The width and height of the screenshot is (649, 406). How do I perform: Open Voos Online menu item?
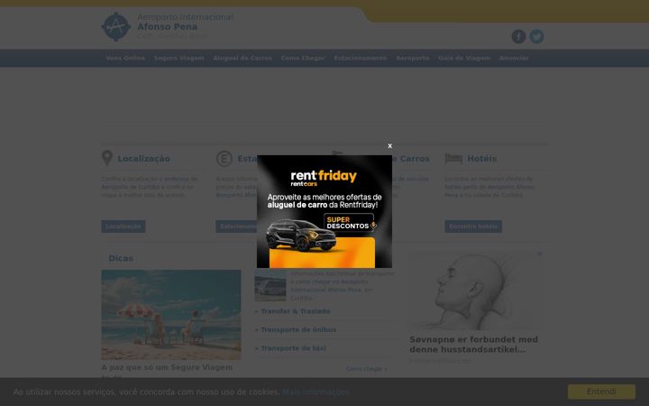[x=125, y=58]
